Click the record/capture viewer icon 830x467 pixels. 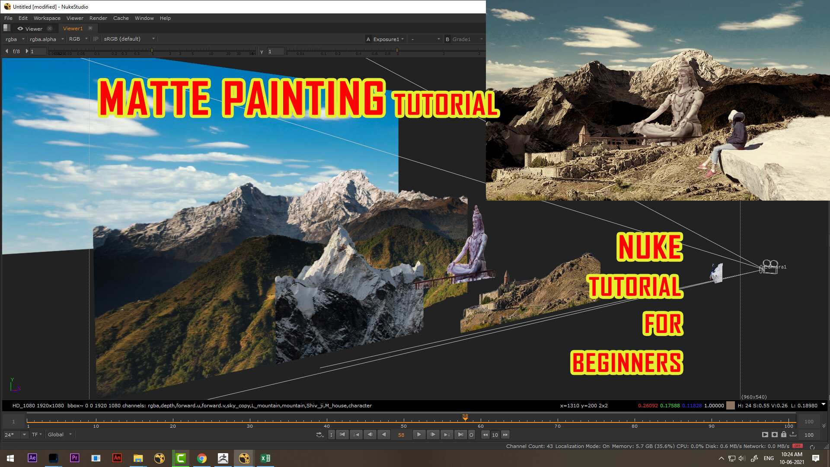coord(774,435)
